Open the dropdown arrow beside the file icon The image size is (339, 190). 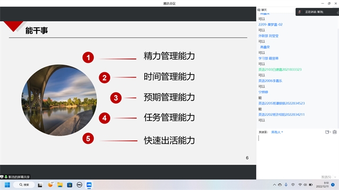point(331,132)
